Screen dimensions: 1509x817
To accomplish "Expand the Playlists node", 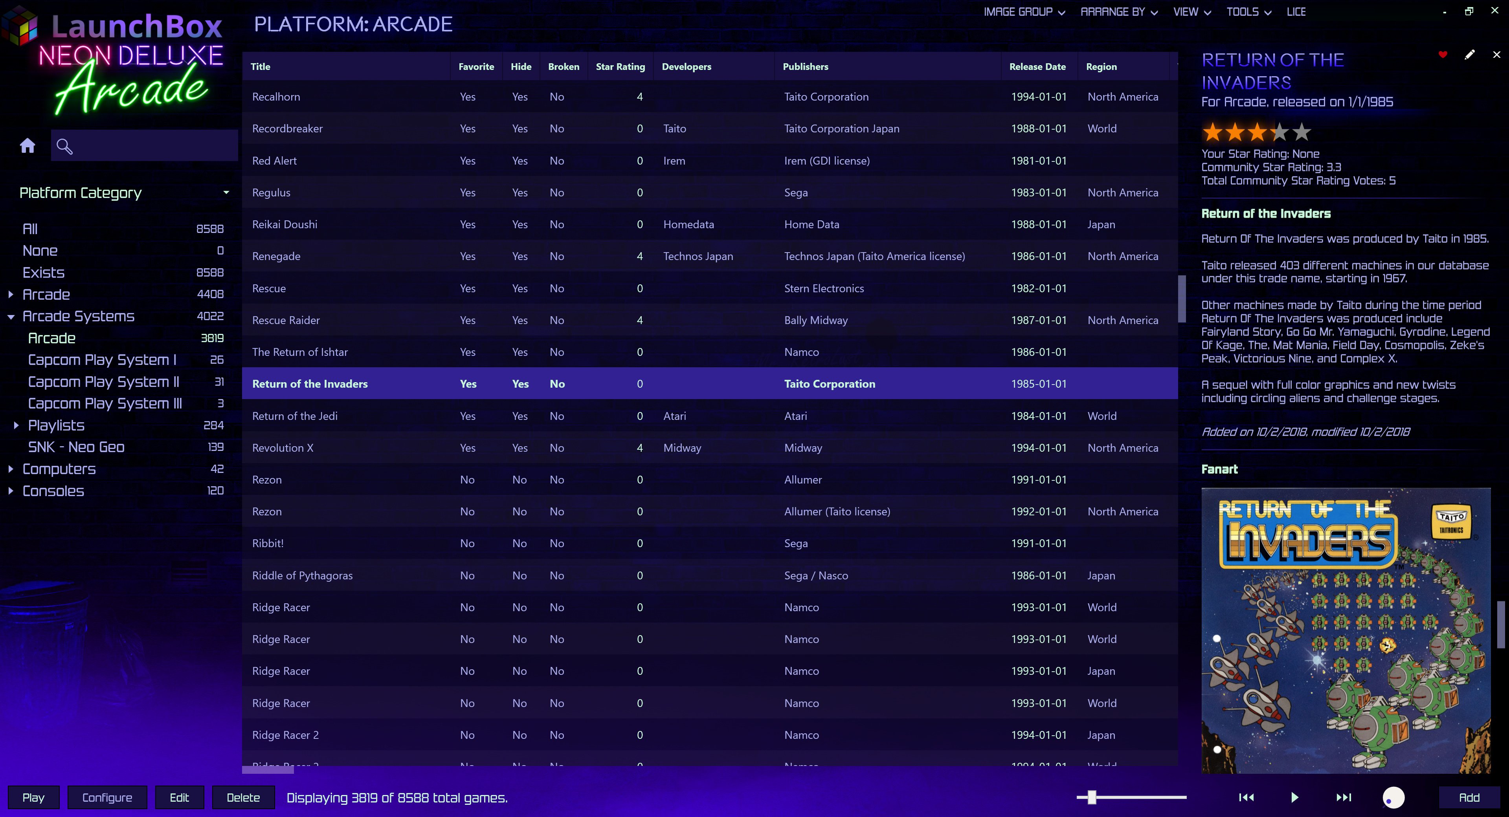I will point(16,426).
